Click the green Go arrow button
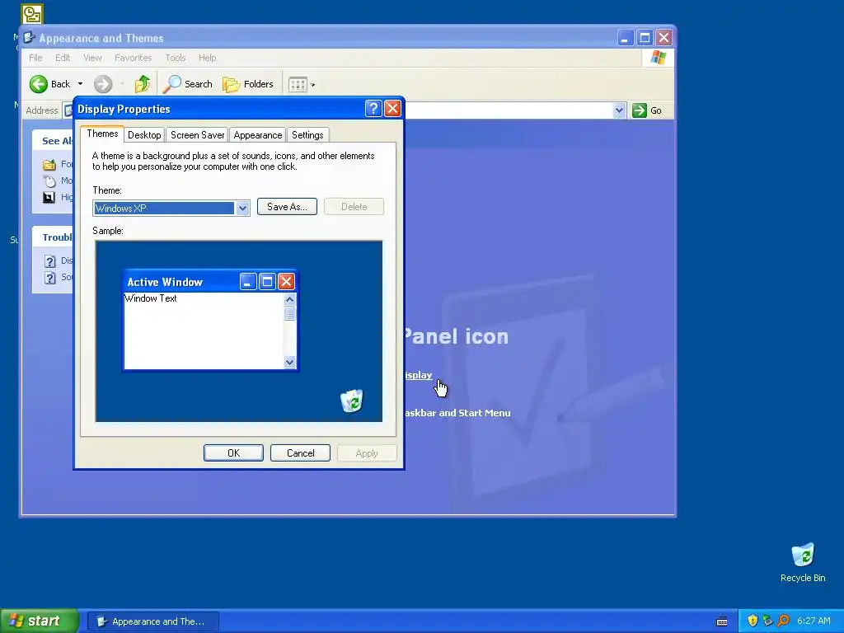 640,110
